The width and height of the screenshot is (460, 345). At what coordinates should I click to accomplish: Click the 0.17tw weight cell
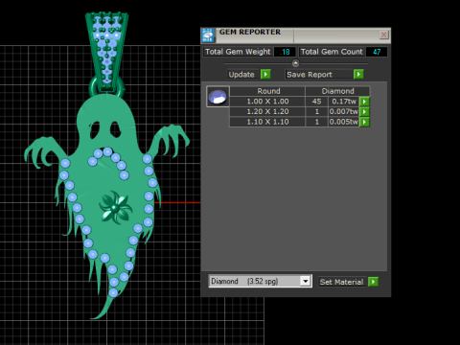point(344,102)
